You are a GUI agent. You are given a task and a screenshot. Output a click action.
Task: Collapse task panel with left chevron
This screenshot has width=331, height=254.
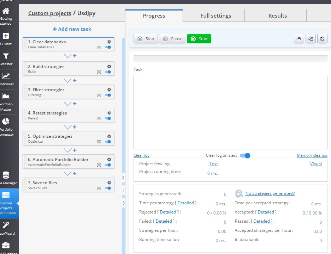tap(123, 178)
